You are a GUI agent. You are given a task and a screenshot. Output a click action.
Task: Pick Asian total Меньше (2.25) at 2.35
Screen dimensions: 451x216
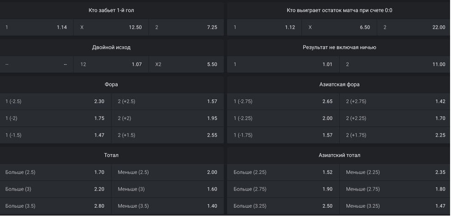396,172
